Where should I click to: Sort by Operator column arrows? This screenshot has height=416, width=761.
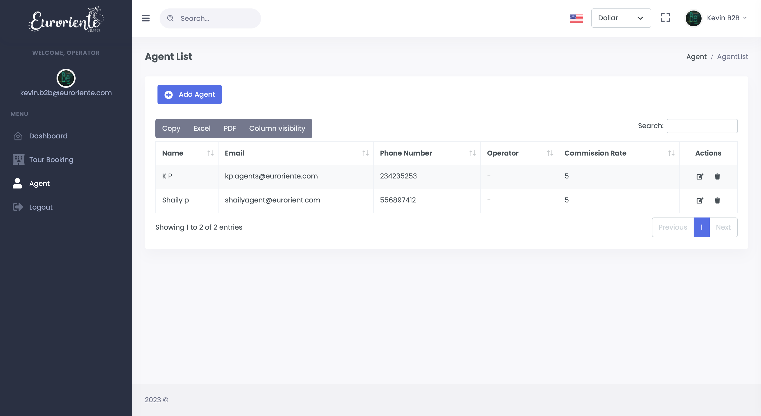[550, 153]
